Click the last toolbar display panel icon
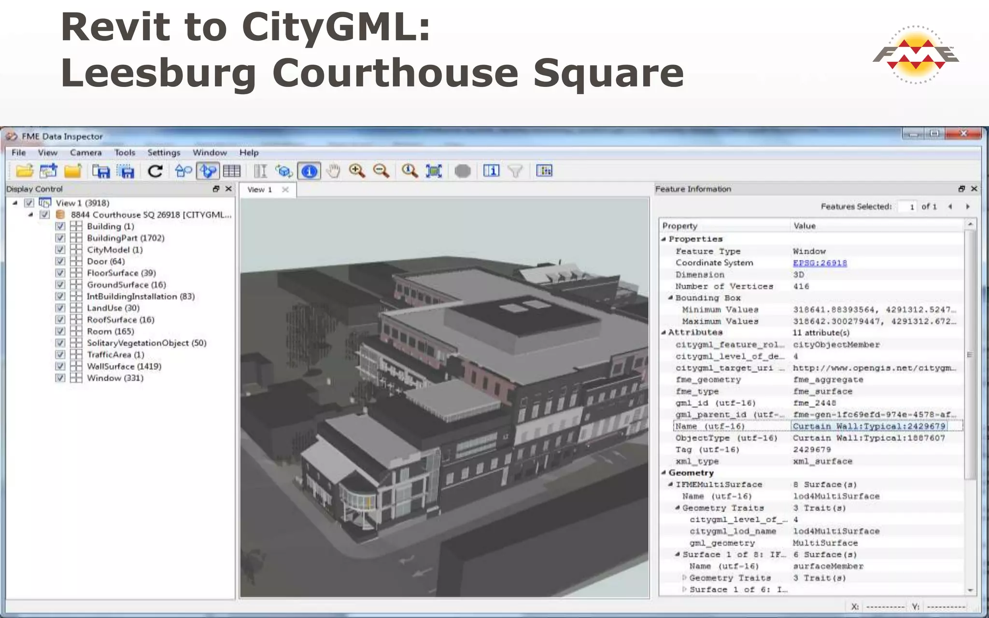 point(544,170)
